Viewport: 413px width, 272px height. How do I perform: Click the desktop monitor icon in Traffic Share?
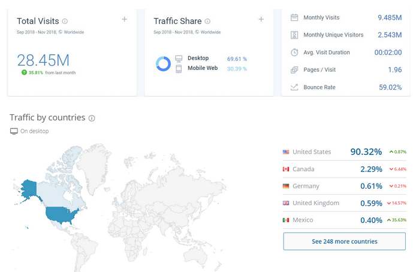point(179,59)
